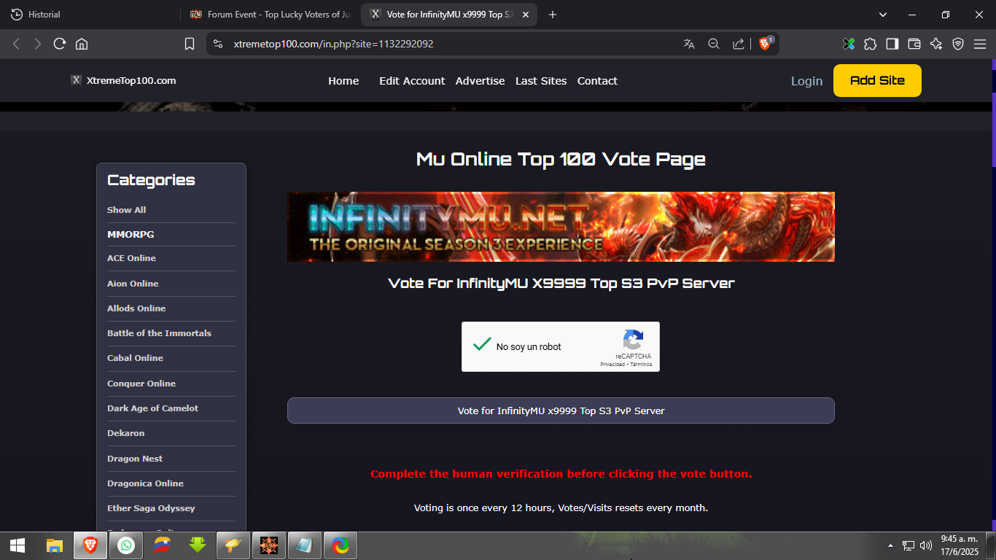Open the Venezuela flag taskbar app

point(162,545)
